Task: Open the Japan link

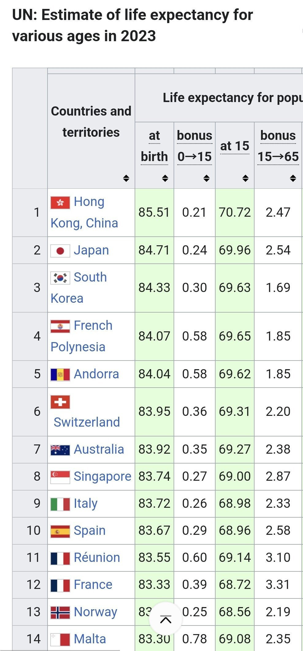Action: [x=91, y=250]
